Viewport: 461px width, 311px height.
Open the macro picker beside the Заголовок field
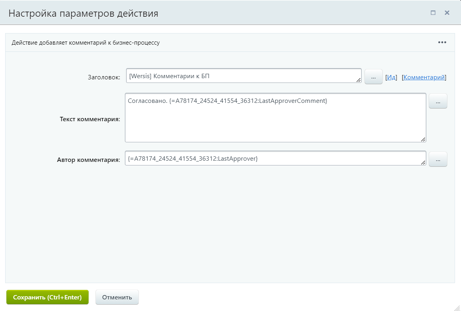point(373,77)
